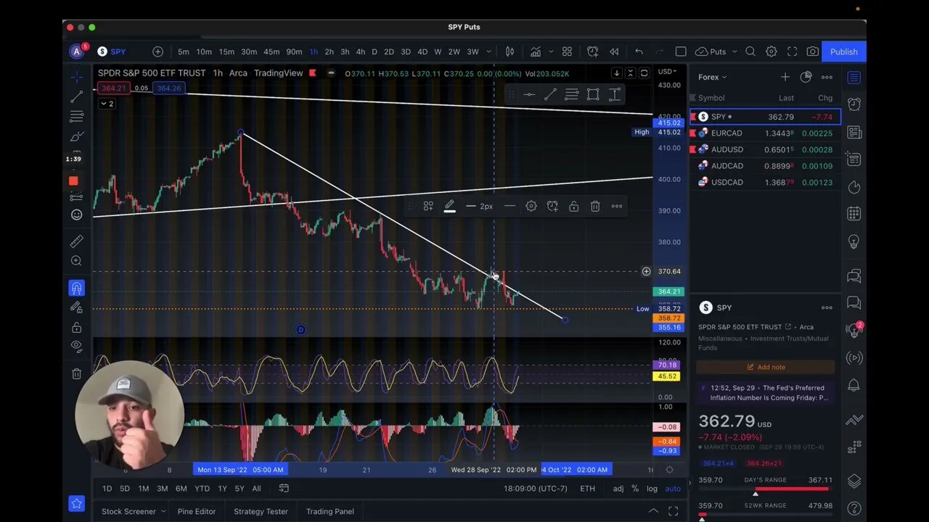Choose the 2W timeframe
Viewport: 929px width, 522px height.
(454, 51)
